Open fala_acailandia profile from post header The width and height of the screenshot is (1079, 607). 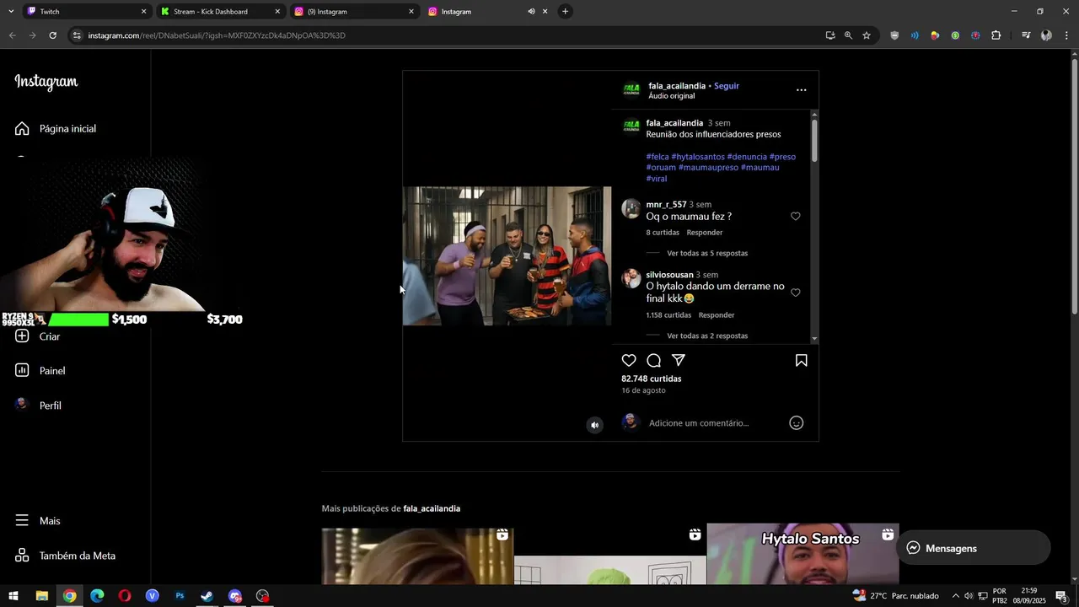(677, 86)
